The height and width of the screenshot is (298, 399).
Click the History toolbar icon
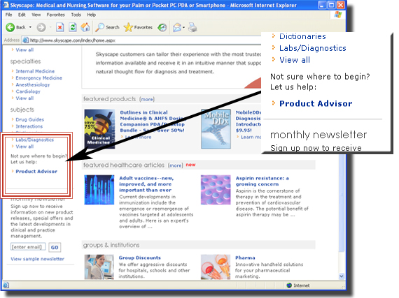[x=162, y=27]
